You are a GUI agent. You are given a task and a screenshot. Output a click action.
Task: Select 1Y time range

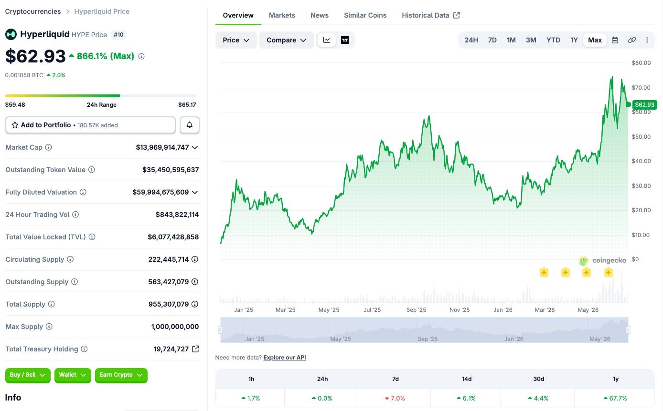click(x=574, y=40)
